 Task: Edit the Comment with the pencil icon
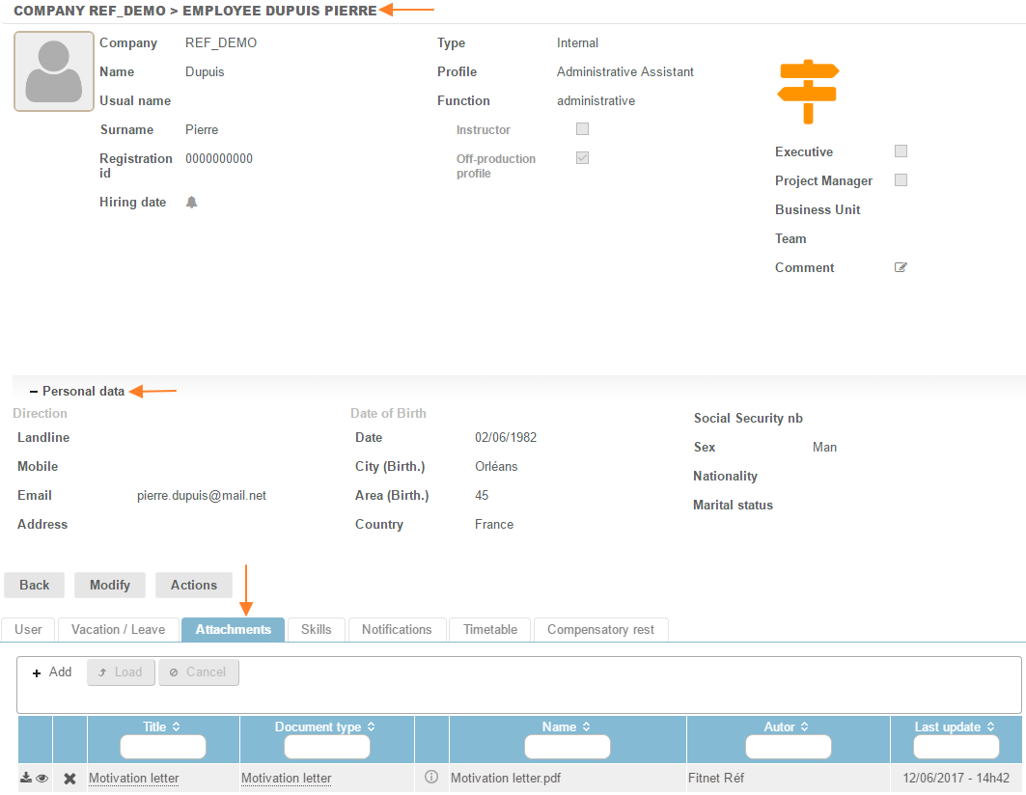pos(901,267)
